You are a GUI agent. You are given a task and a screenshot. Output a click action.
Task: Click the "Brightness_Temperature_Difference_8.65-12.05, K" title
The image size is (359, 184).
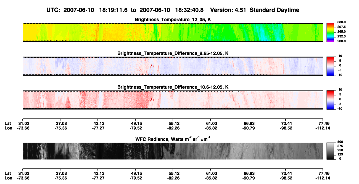coord(173,53)
